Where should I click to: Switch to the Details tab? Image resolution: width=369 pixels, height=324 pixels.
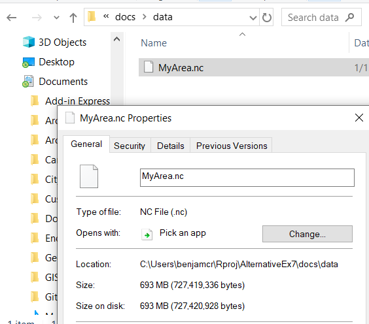tap(171, 146)
